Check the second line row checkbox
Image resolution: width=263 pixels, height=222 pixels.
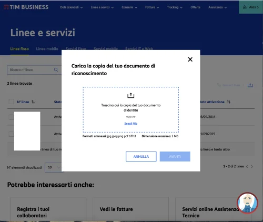(11, 134)
